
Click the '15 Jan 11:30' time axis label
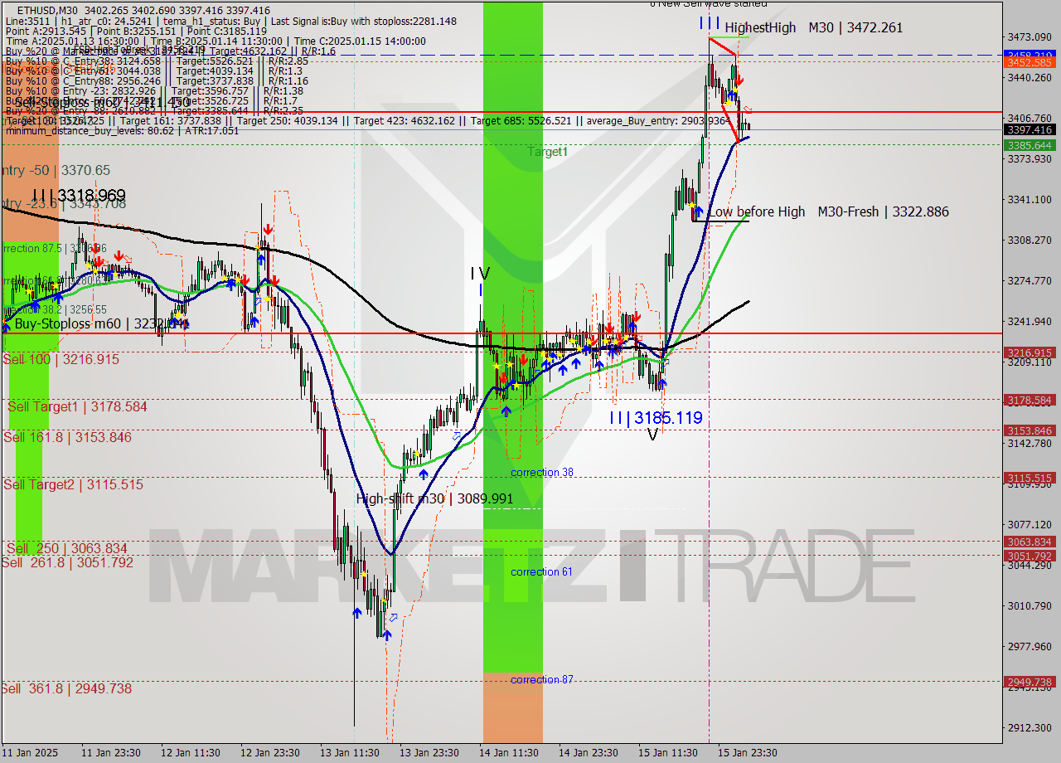click(x=668, y=753)
